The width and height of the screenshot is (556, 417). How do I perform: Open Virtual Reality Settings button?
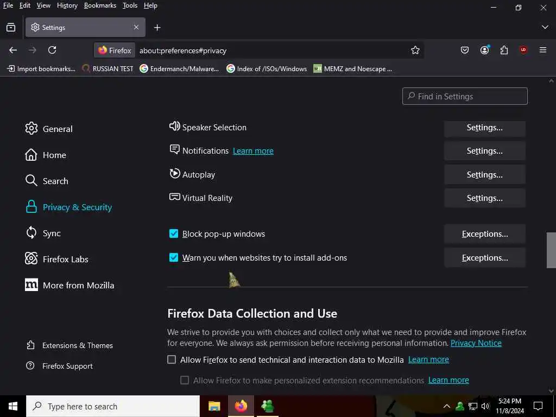(484, 198)
